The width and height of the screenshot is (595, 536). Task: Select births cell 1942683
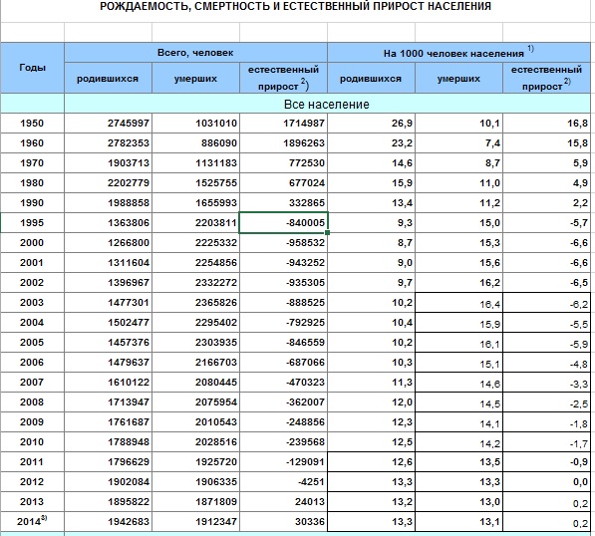coord(109,521)
